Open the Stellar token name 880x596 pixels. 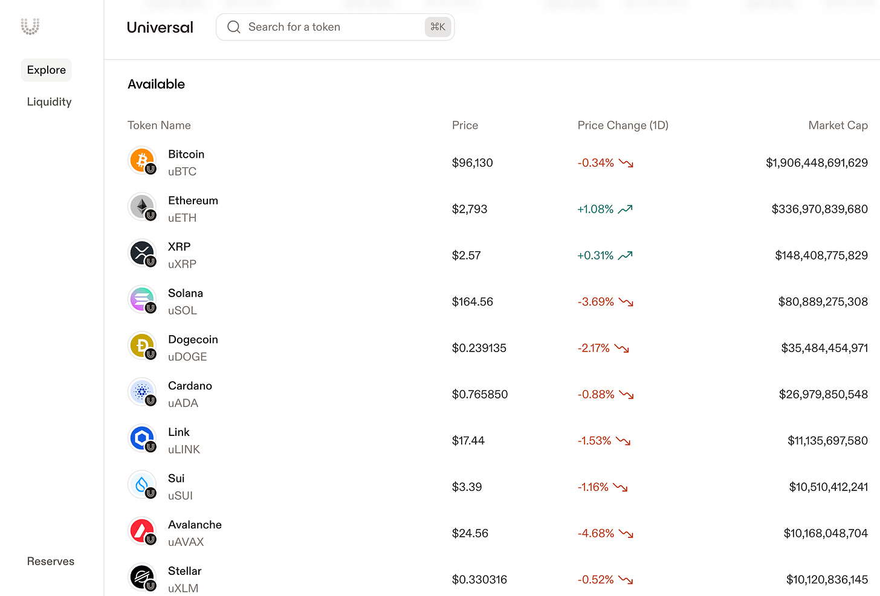pos(184,571)
